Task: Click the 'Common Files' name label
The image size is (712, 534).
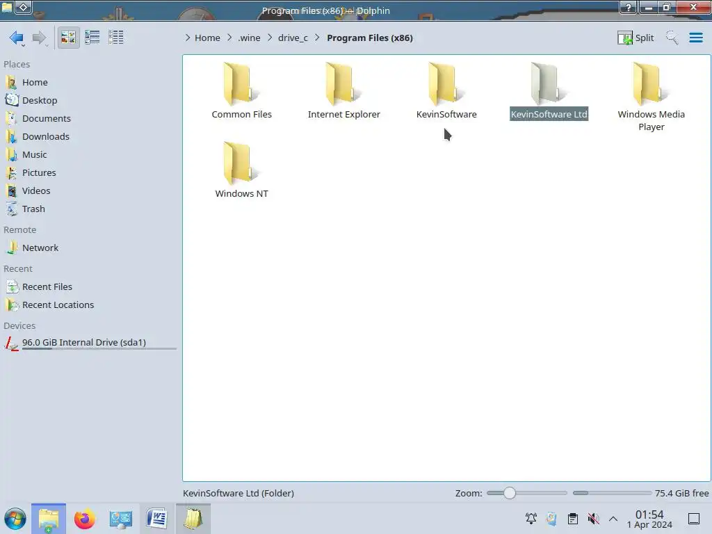Action: pos(241,115)
